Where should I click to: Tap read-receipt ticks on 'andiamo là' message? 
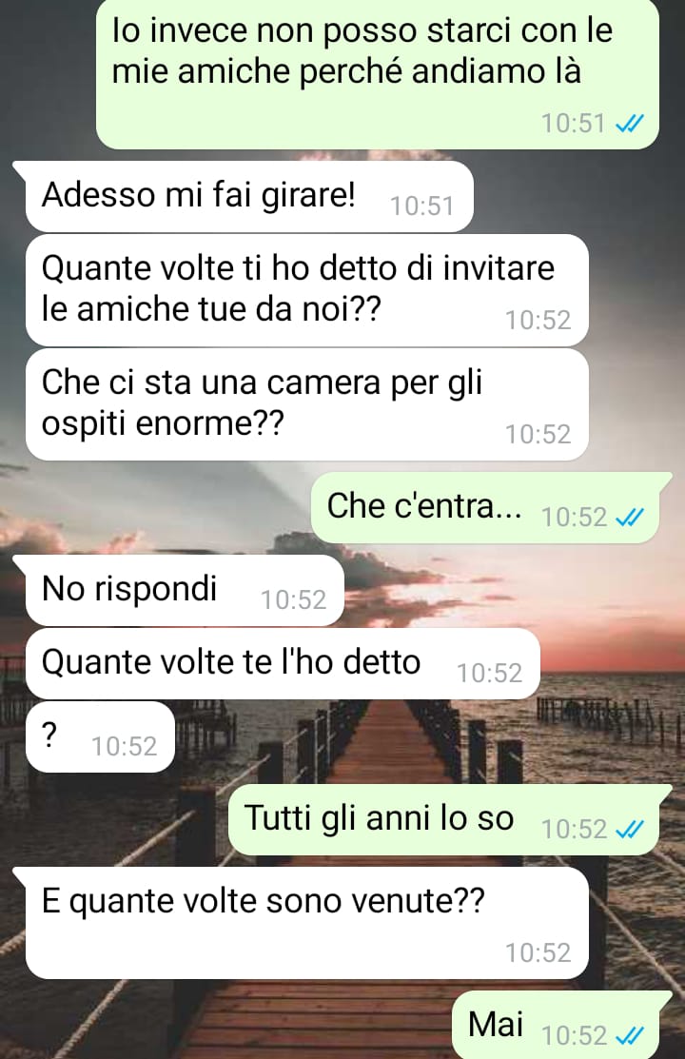(630, 124)
